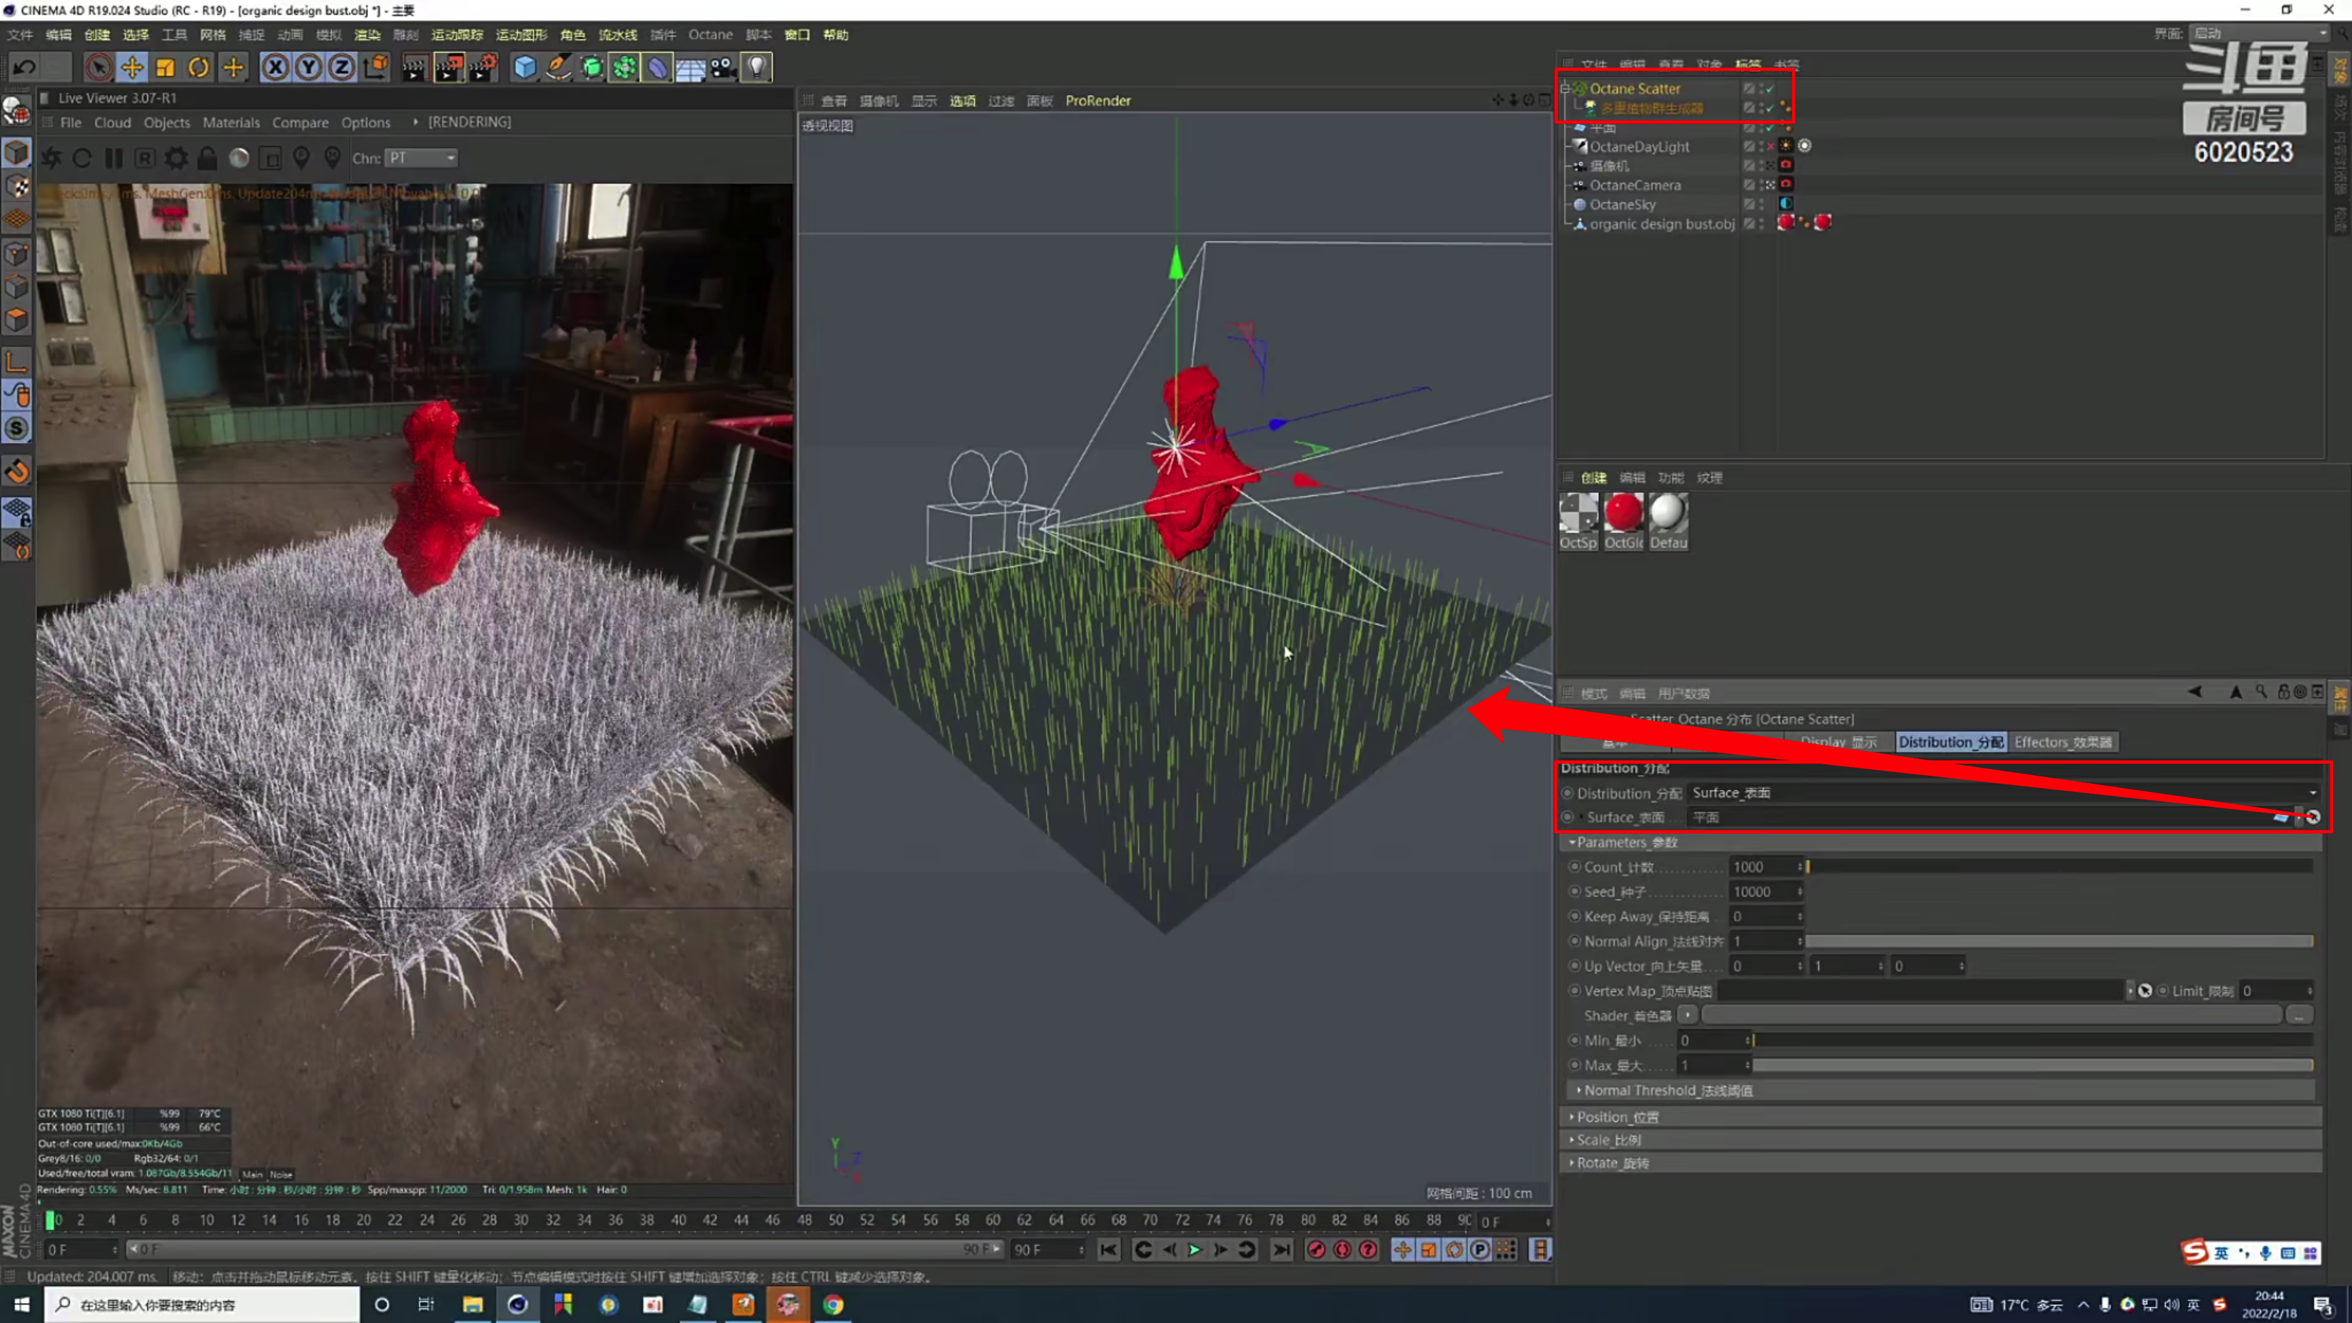Open Edit Render Settings clapperboard gear icon
Screen dimensions: 2352x1323
pyautogui.click(x=483, y=68)
